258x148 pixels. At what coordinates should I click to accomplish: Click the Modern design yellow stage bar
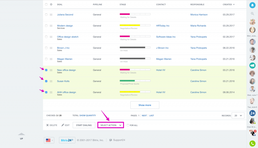(x=135, y=25)
